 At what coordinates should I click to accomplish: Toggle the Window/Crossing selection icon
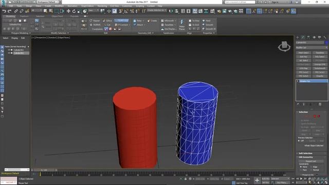point(62,11)
